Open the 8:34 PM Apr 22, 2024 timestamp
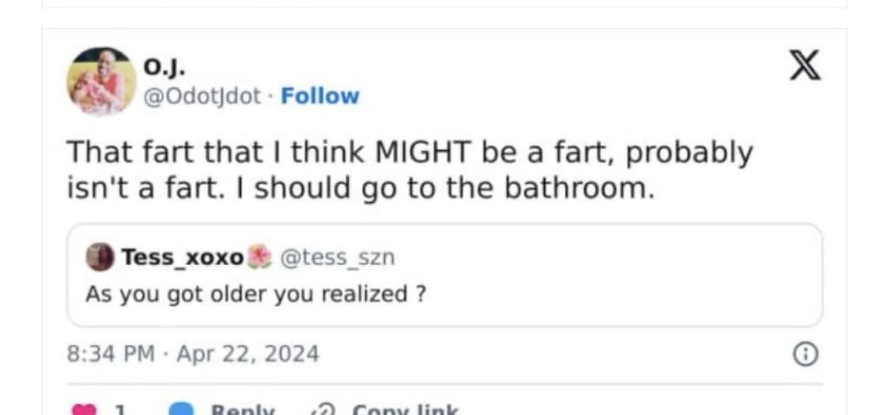Image resolution: width=873 pixels, height=415 pixels. pos(192,353)
